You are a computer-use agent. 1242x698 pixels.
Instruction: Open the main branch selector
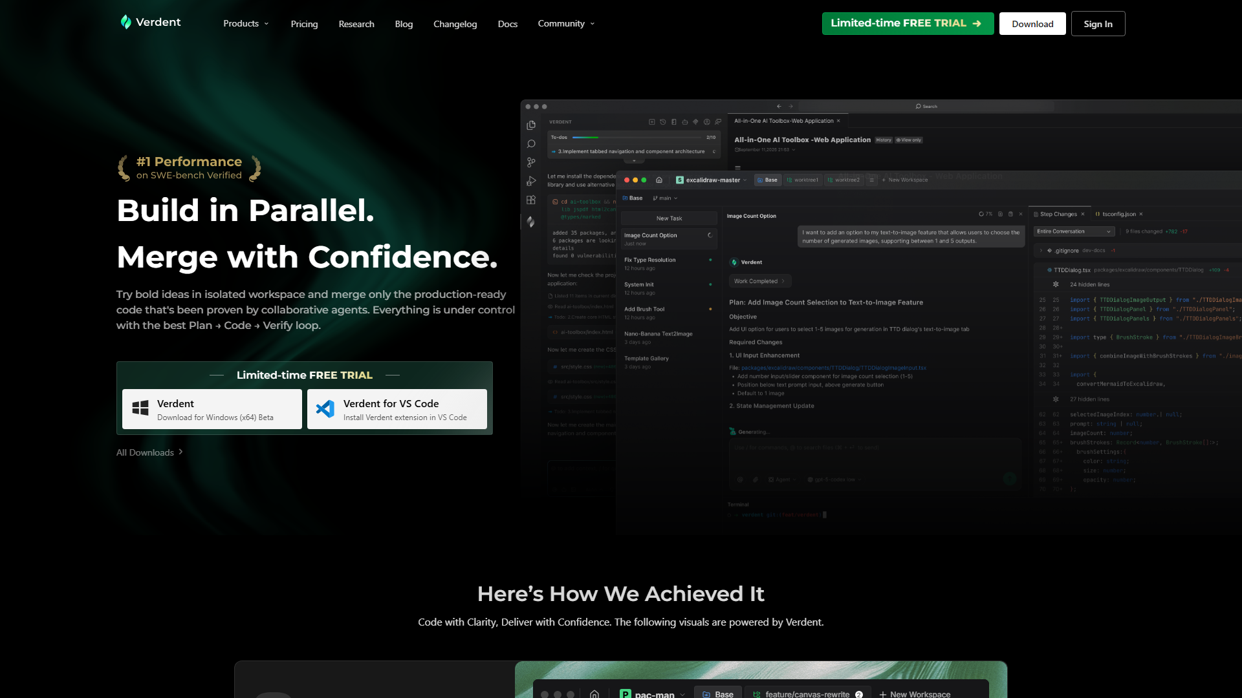[x=666, y=198]
